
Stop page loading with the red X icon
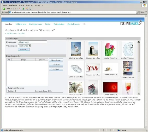[x=20, y=9]
